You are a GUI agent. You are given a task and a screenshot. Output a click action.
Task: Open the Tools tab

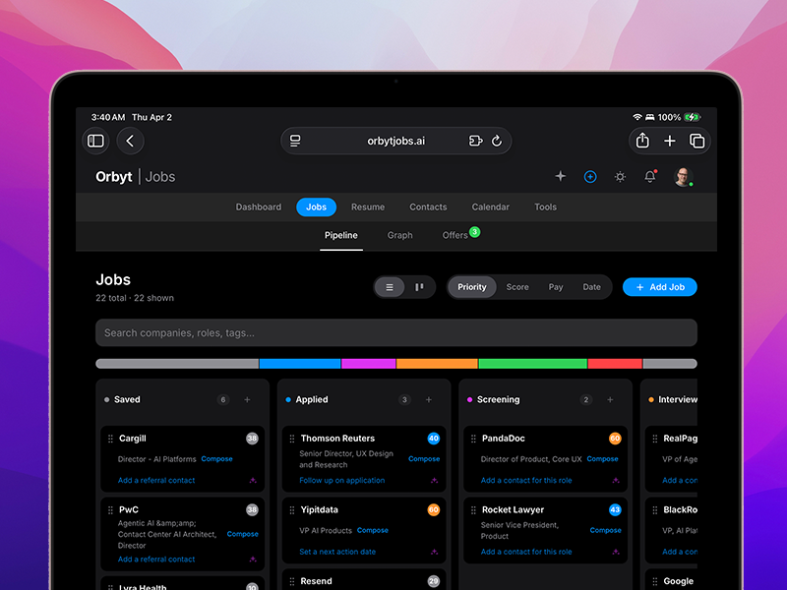coord(545,207)
